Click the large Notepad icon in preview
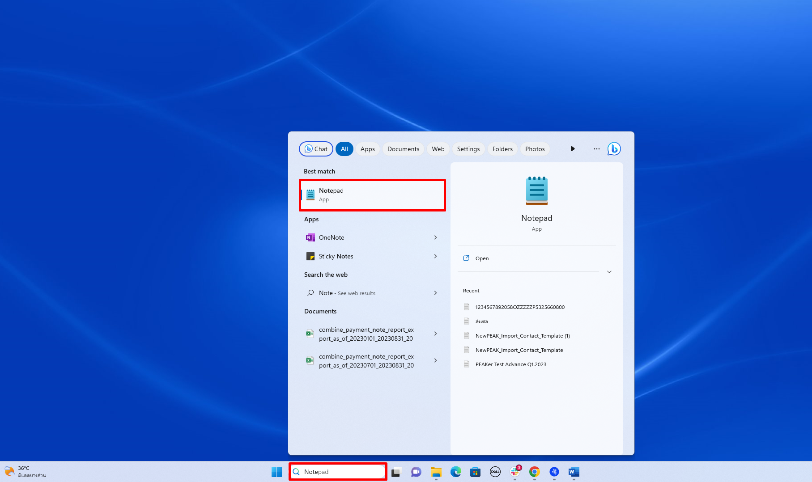812x482 pixels. pos(536,191)
